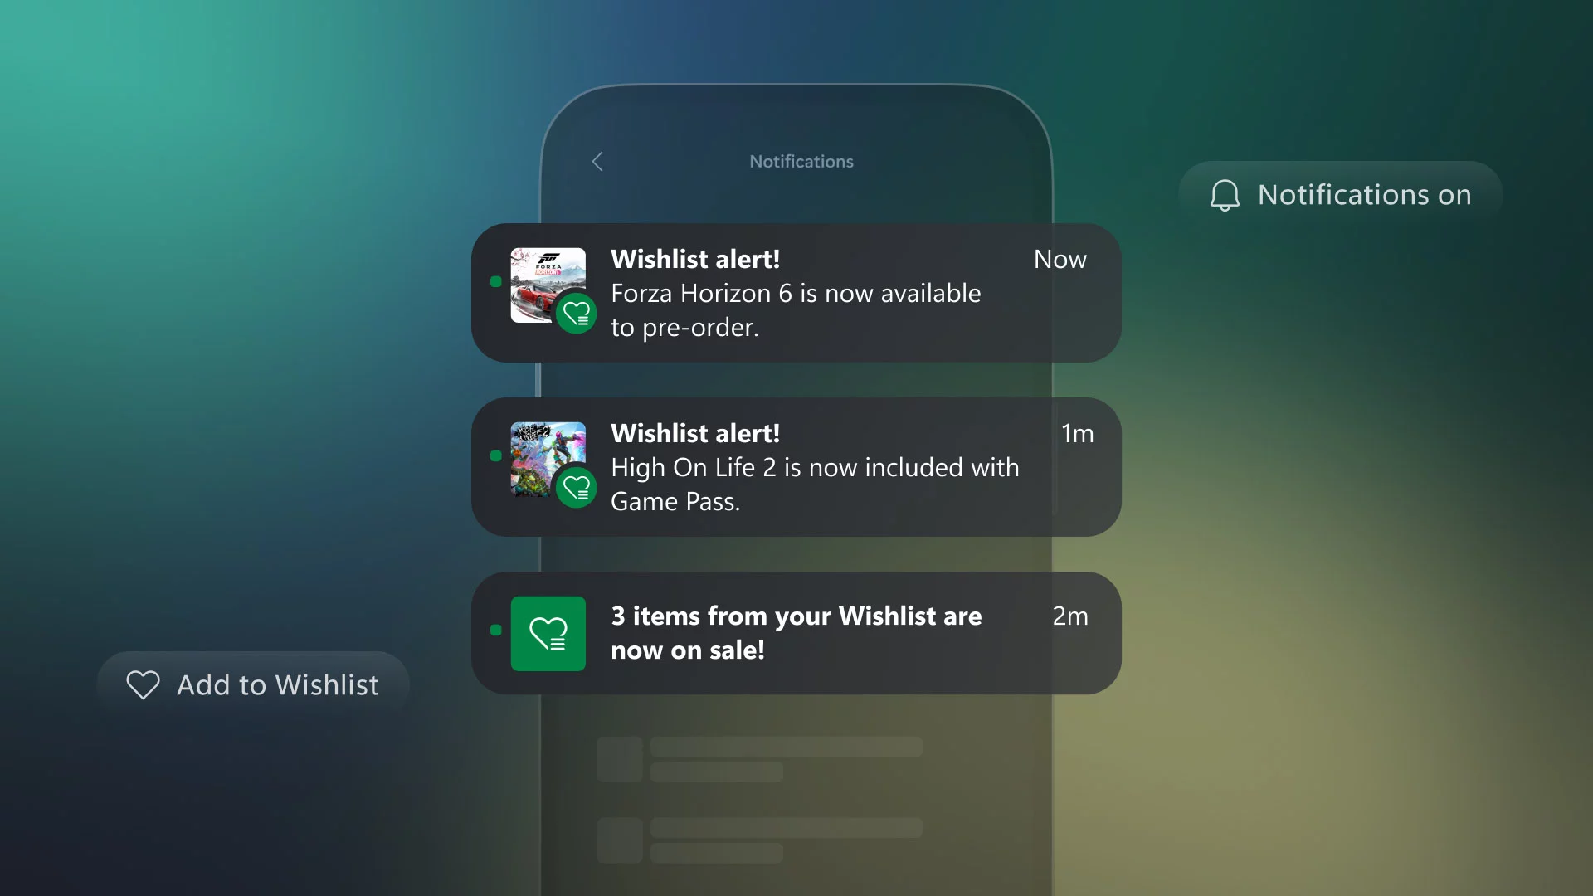Image resolution: width=1593 pixels, height=896 pixels.
Task: Open the High On Life 2 Game Pass alert
Action: click(796, 467)
